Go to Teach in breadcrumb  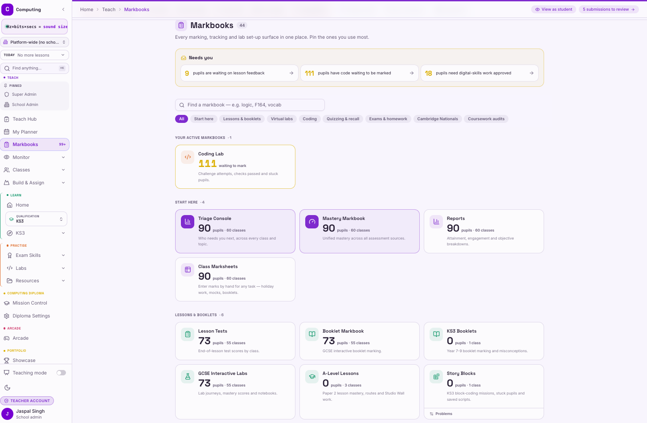click(x=109, y=9)
